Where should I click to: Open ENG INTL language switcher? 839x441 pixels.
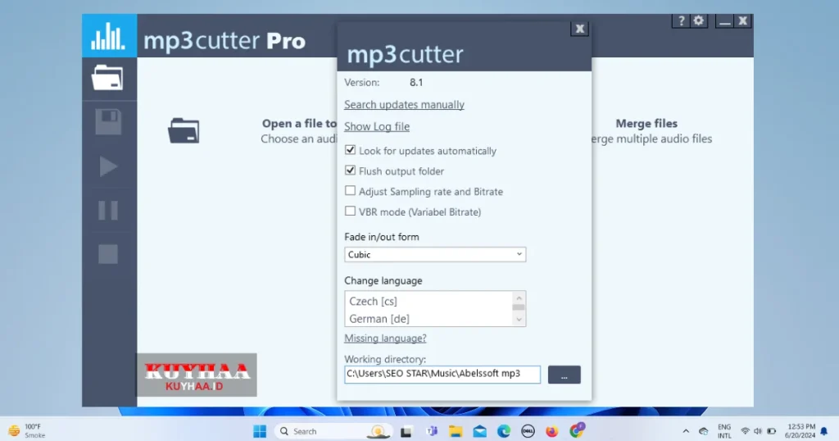[724, 431]
